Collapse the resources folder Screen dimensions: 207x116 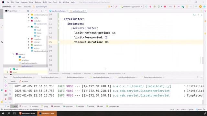tap(14, 54)
